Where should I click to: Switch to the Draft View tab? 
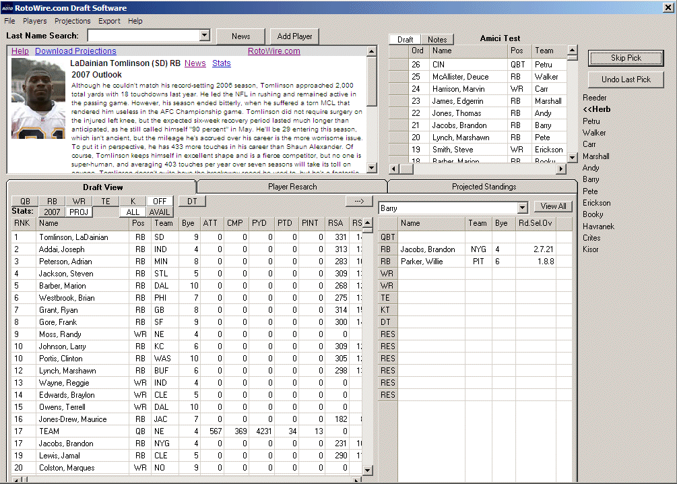pos(102,187)
